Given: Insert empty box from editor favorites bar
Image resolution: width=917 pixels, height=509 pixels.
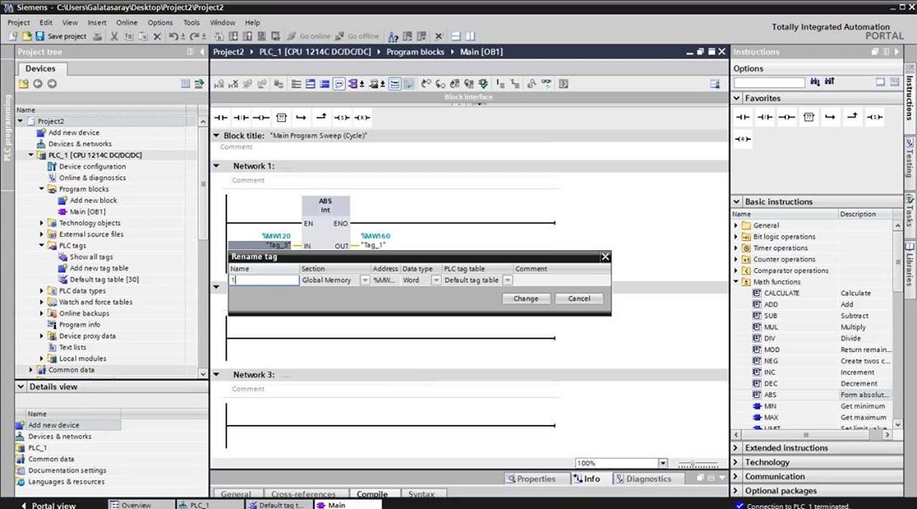Looking at the screenshot, I should pyautogui.click(x=282, y=118).
